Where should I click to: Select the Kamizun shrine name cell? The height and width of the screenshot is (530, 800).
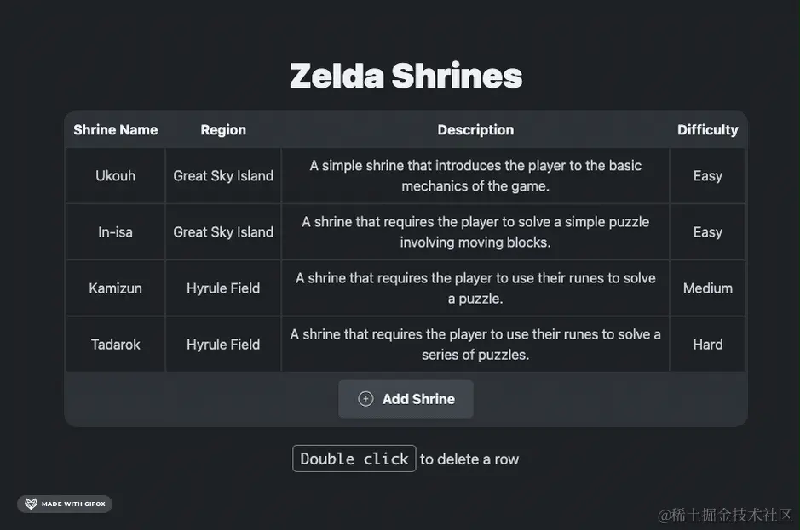pos(115,288)
